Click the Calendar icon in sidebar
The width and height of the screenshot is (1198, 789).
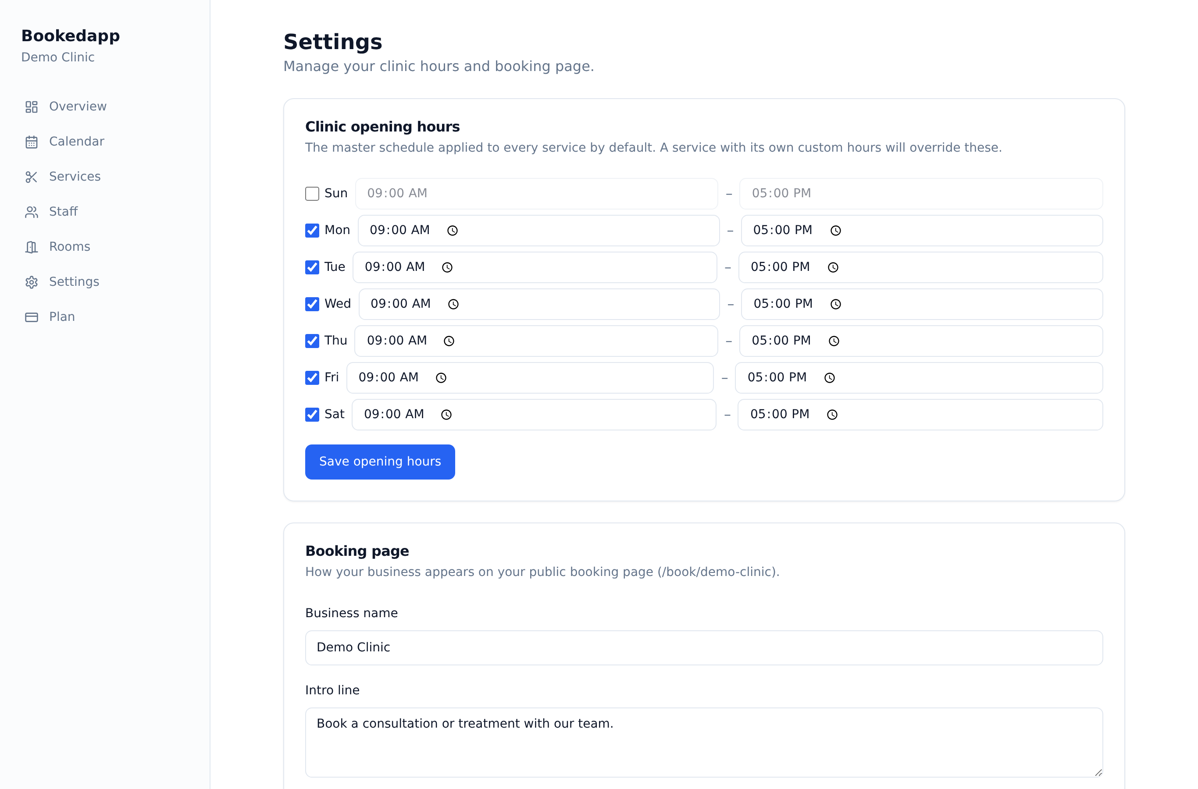pos(31,142)
